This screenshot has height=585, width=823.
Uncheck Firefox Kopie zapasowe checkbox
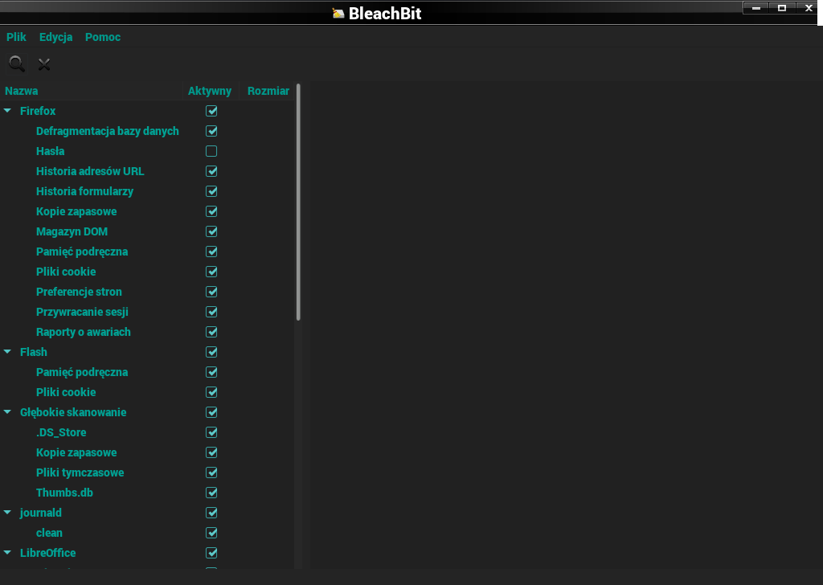point(211,211)
